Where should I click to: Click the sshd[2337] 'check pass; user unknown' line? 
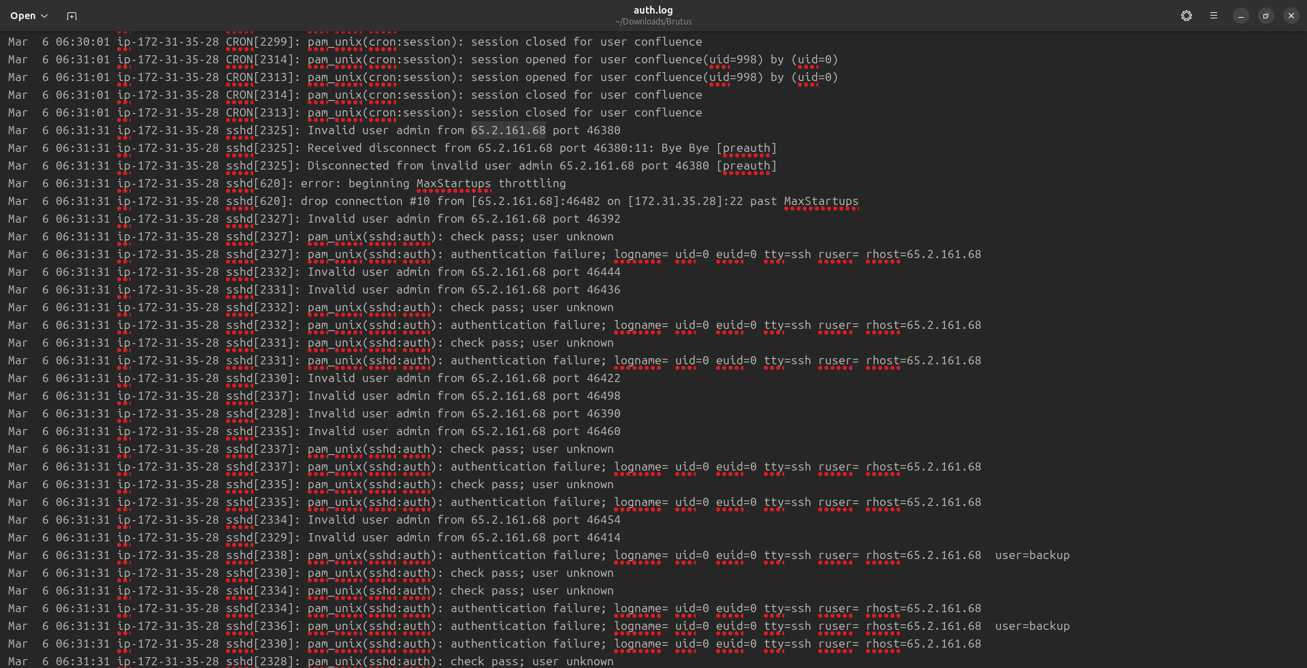click(x=311, y=449)
